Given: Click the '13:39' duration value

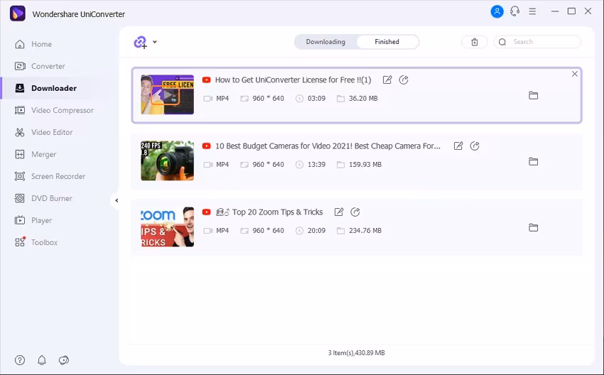Looking at the screenshot, I should click(x=317, y=165).
